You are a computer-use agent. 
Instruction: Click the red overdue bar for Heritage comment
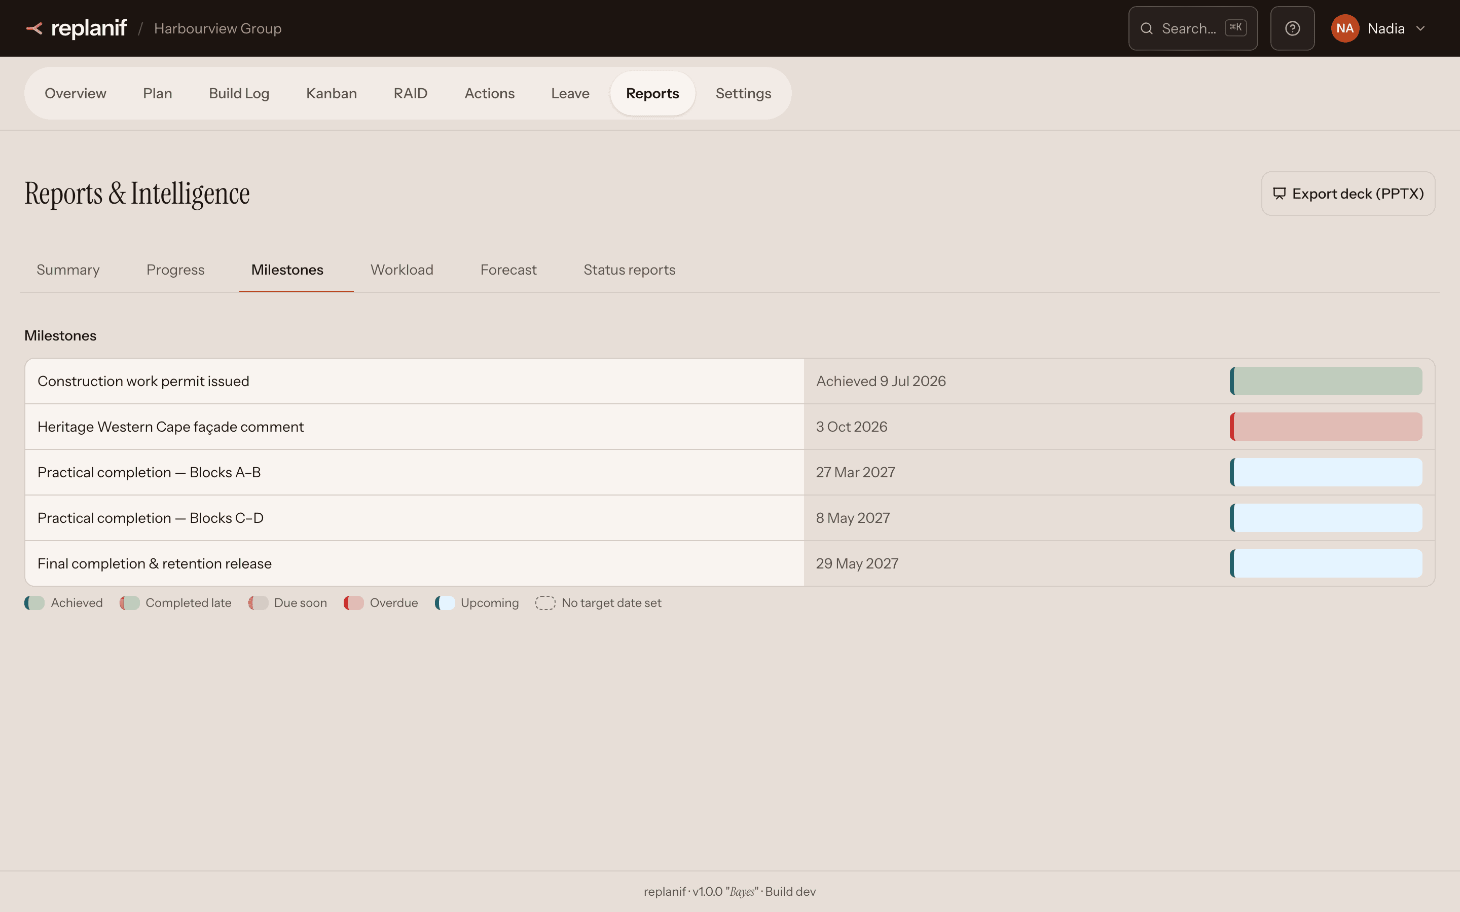1326,427
